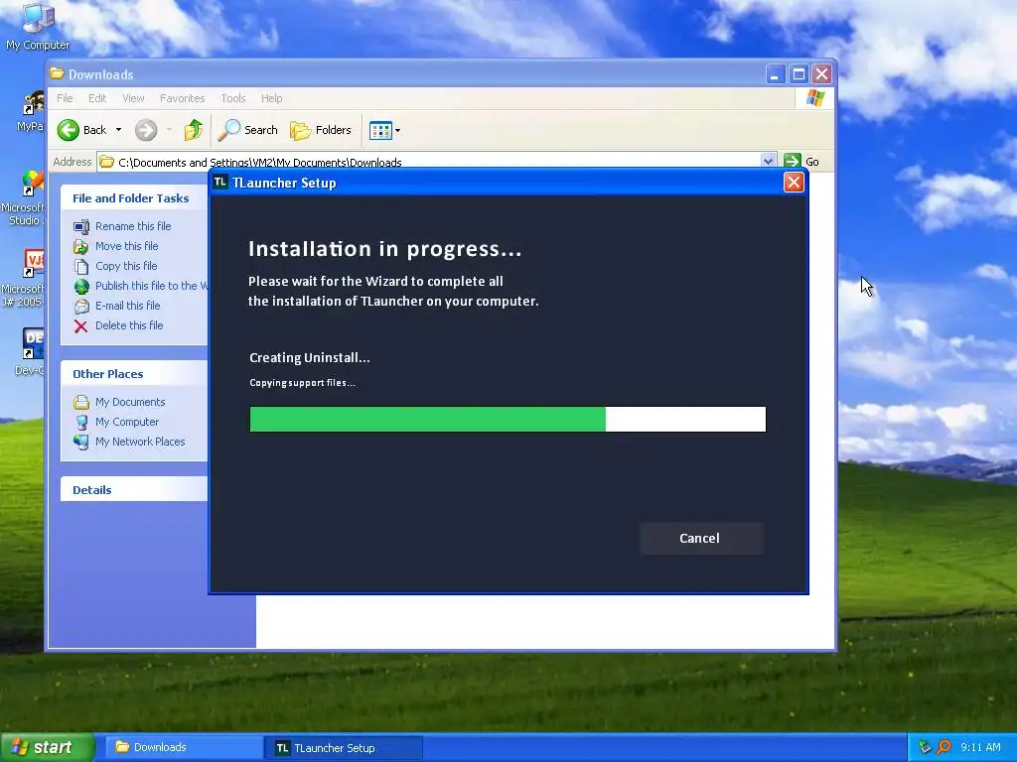Click the Forward arrow in Downloads window
1017x762 pixels.
point(146,130)
